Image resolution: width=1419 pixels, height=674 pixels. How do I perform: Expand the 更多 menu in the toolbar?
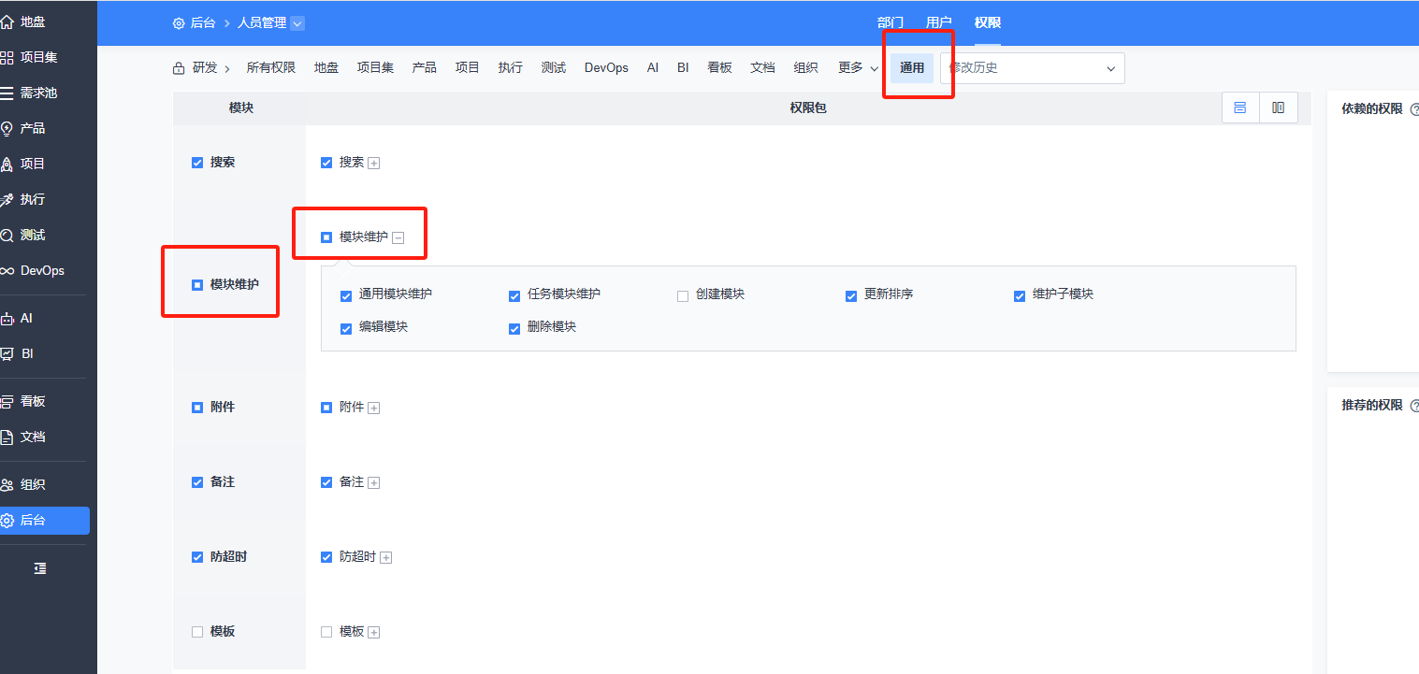point(858,68)
